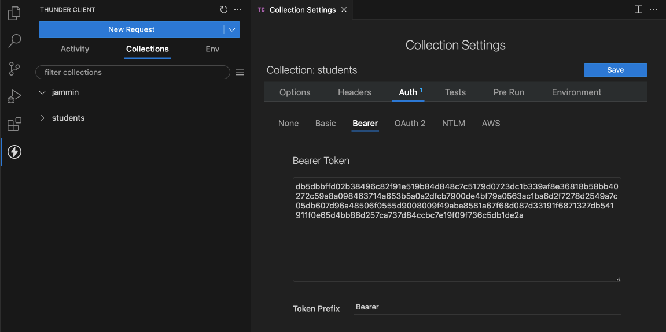The image size is (666, 332).
Task: Open the Run and Debug view icon
Action: [14, 96]
